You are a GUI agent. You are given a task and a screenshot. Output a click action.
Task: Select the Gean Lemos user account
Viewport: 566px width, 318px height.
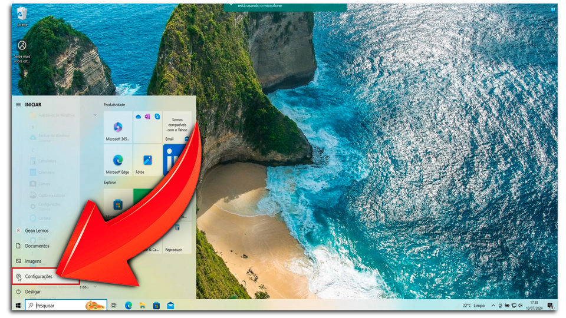coord(37,230)
